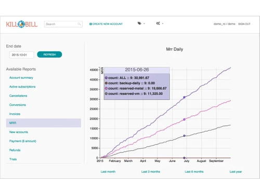Click the Mrr Daily chart title
Screen dimensions: 260x195
(175, 49)
